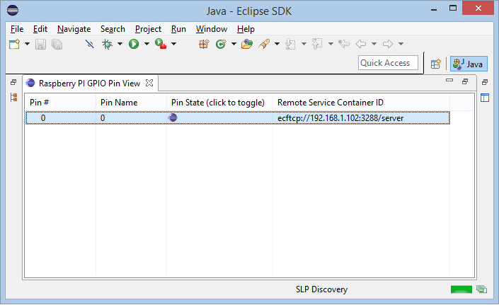Open the Search dropdown arrow

coord(277,44)
